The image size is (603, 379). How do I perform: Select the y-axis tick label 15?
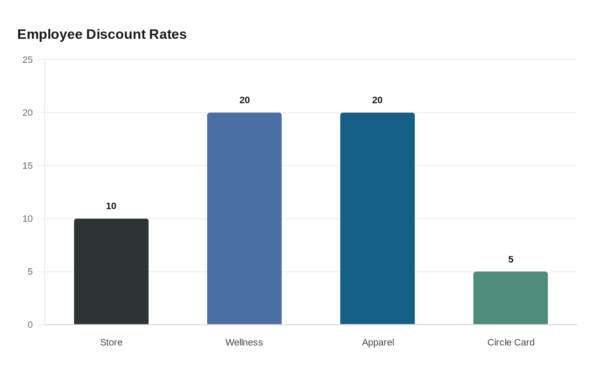pyautogui.click(x=28, y=166)
